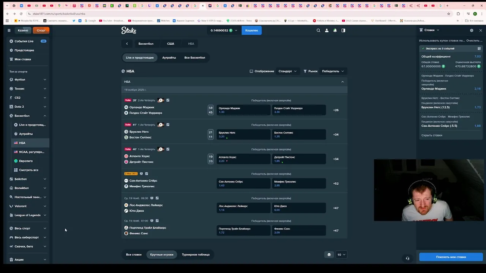
Task: Open the Ставки bet slip icon header
Action: pos(421,30)
